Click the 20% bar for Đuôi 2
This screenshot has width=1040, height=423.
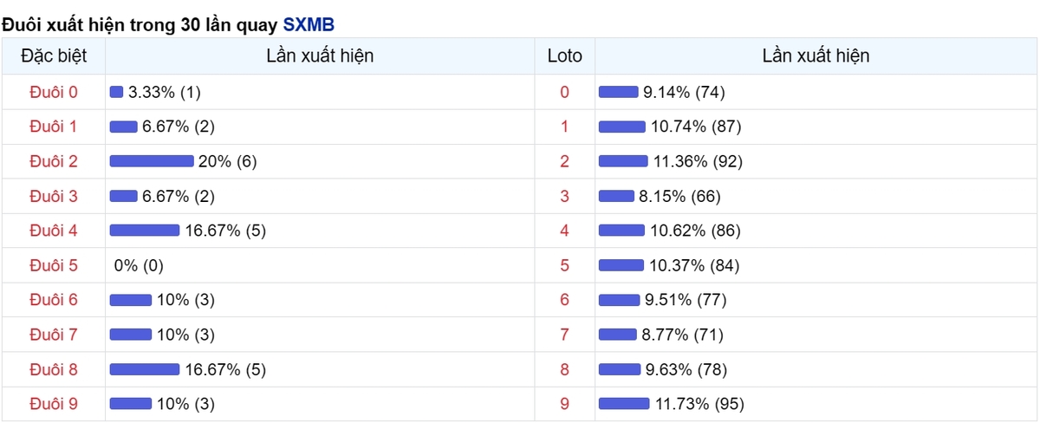point(152,161)
